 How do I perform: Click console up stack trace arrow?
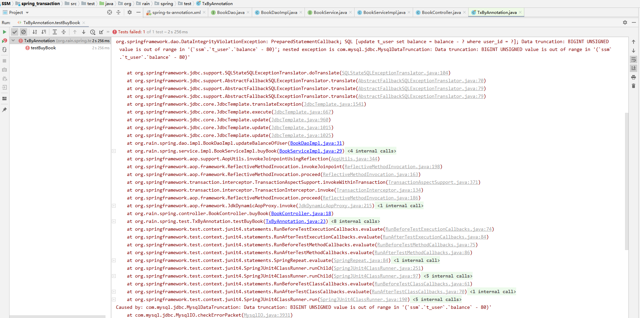point(634,42)
